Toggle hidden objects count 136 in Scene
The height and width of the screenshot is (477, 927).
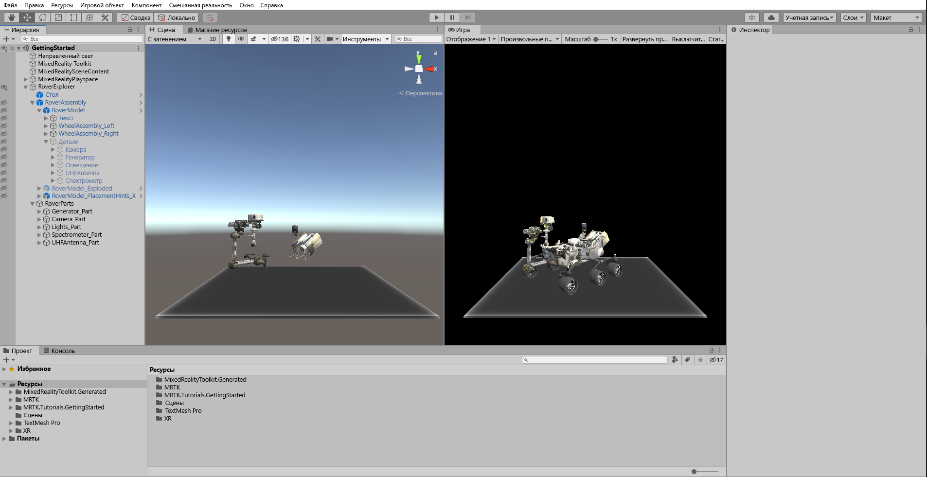(280, 39)
